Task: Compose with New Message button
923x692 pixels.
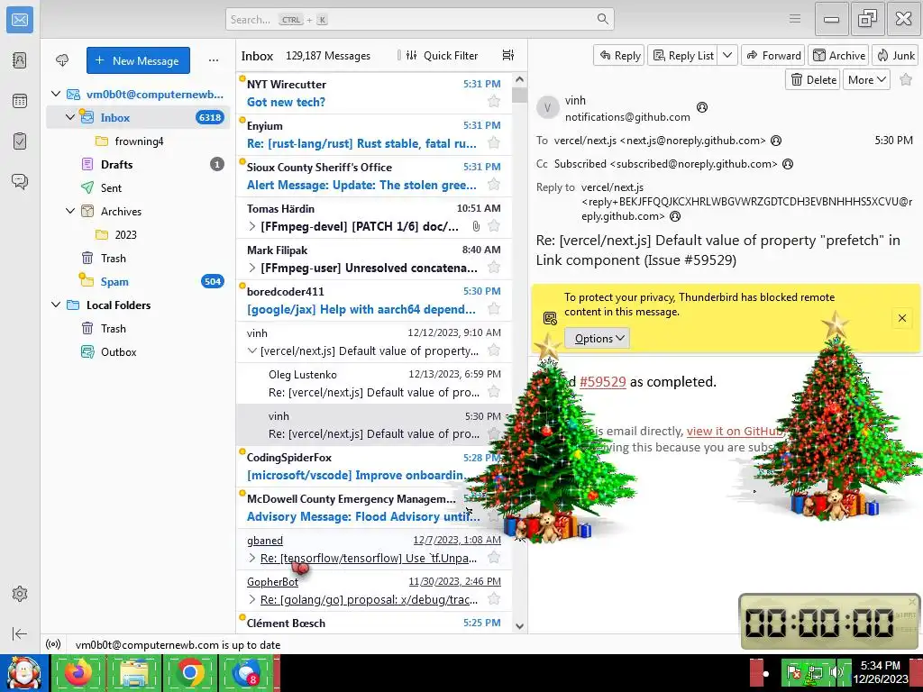Action: 138,60
